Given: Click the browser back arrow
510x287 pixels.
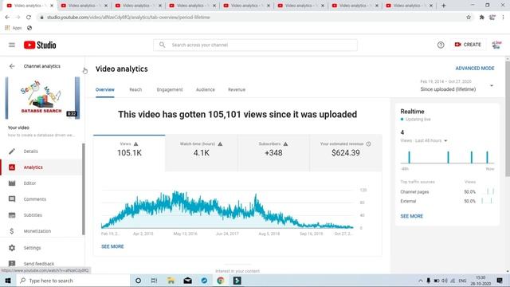Looking at the screenshot, I should pos(7,18).
